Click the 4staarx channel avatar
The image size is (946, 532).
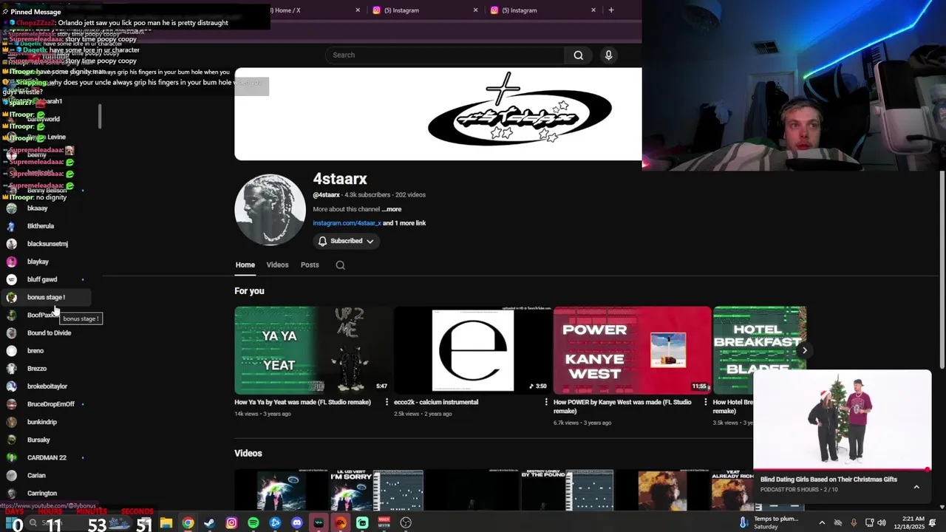(x=270, y=210)
